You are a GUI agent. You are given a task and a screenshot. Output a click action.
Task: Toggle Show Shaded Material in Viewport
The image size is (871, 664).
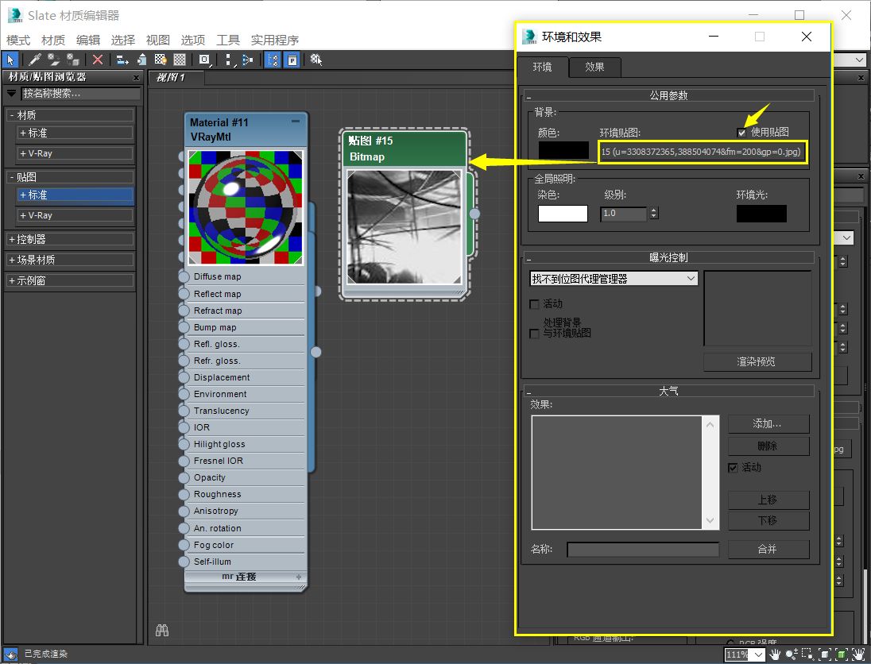(161, 60)
